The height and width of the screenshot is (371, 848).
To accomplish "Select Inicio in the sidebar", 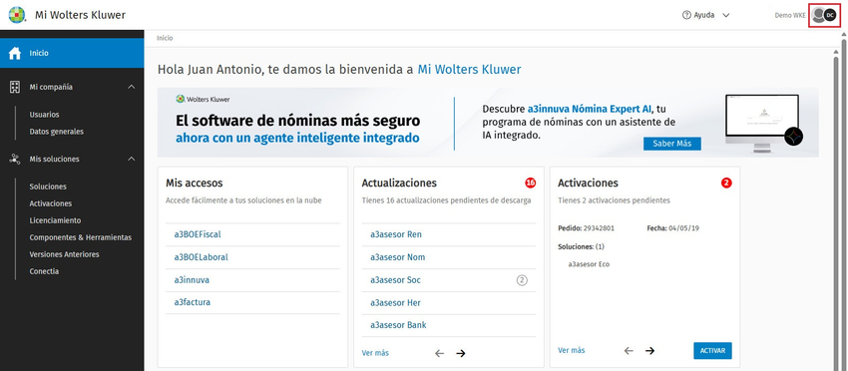I will pyautogui.click(x=72, y=53).
